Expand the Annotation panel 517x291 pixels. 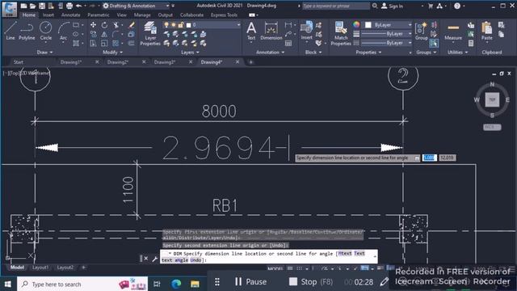click(270, 52)
